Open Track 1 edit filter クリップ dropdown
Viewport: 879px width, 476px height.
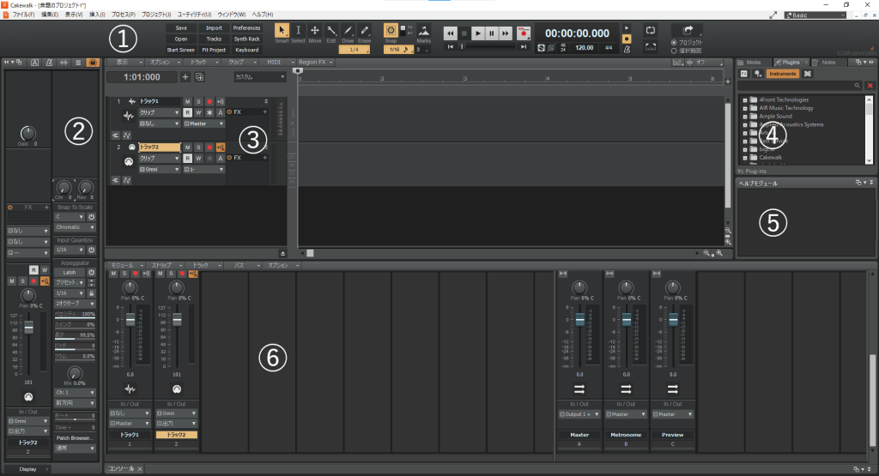[x=159, y=112]
